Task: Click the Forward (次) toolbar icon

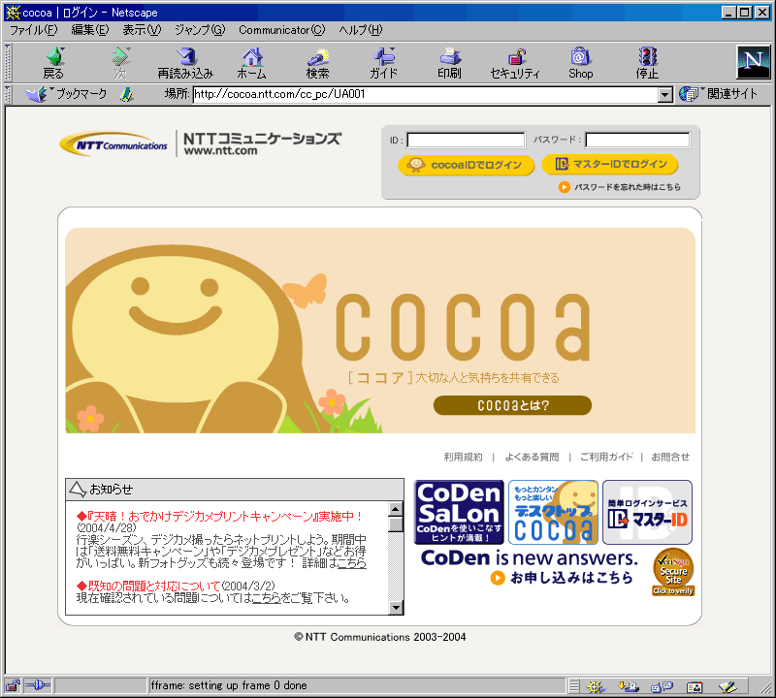Action: point(120,63)
